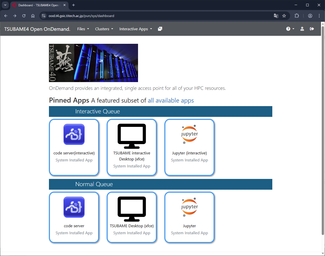Open the Interactive Apps dropdown
The image size is (325, 256).
tap(136, 29)
